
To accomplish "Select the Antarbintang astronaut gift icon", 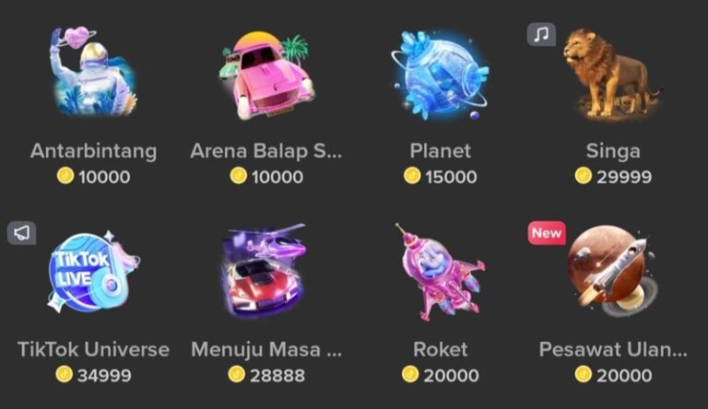I will (93, 72).
